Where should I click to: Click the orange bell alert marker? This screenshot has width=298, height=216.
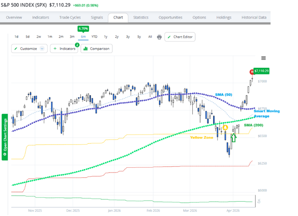point(225,127)
